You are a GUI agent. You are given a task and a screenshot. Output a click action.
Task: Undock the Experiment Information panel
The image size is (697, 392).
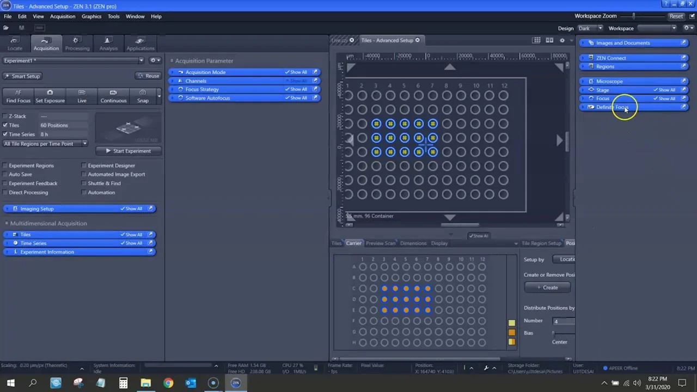click(150, 252)
